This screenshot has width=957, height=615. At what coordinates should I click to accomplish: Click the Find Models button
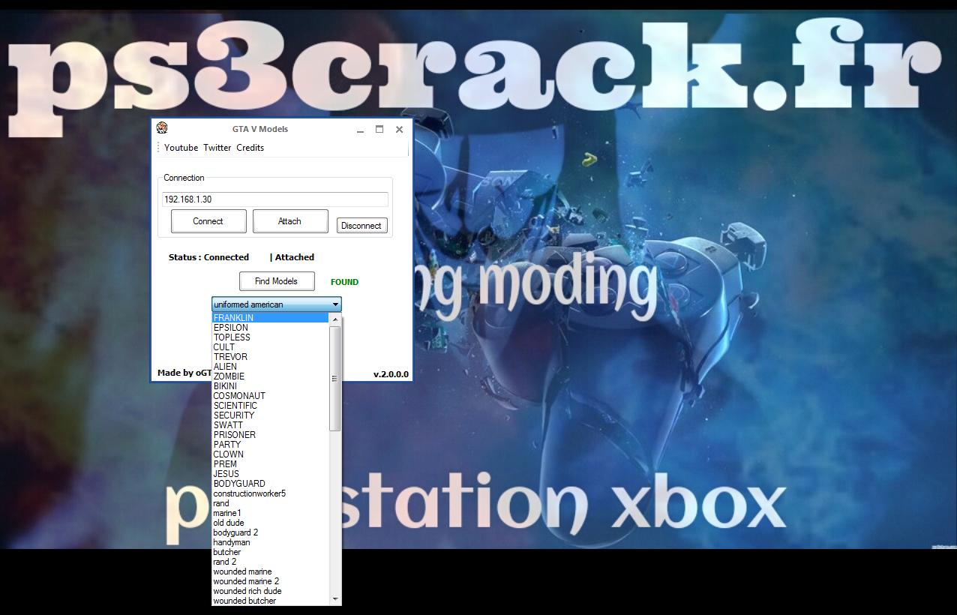tap(277, 281)
